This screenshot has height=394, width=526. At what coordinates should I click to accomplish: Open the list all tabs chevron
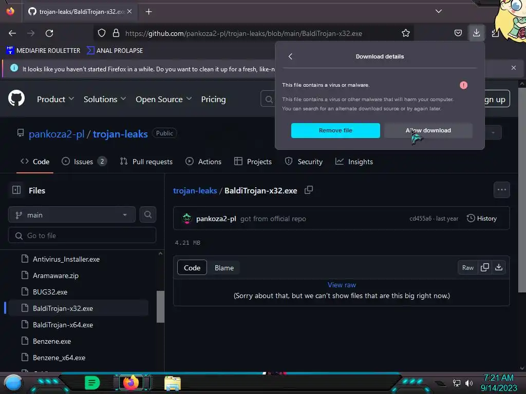tap(439, 11)
